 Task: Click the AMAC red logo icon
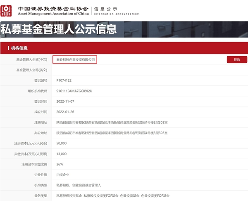[6, 11]
